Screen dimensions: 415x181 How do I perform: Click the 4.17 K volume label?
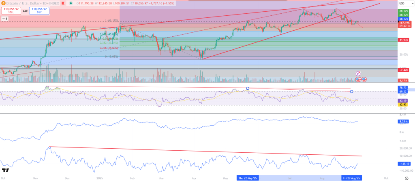click(x=404, y=80)
